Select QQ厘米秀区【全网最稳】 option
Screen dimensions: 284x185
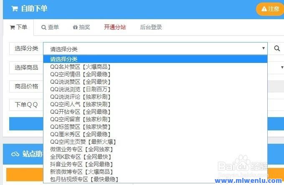coord(155,134)
